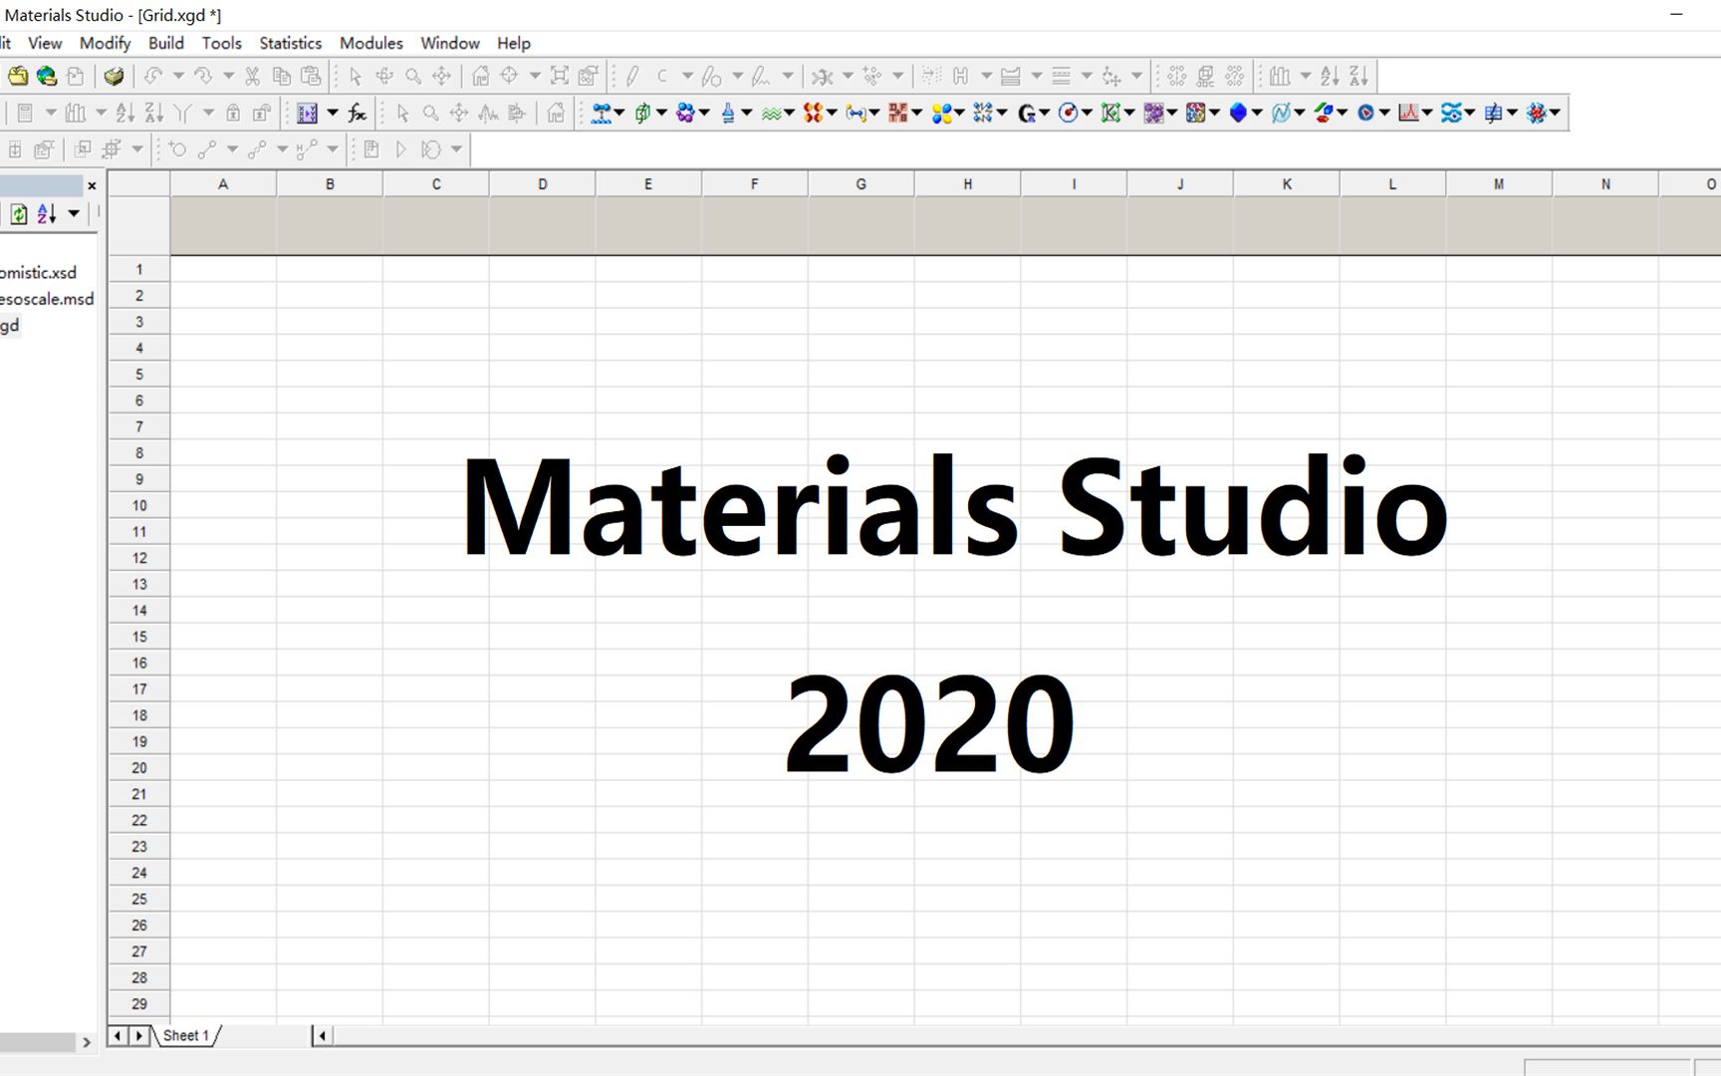Open dropdown beside the Sketch Ring icon
Screen dimensions: 1721x1076
(738, 76)
